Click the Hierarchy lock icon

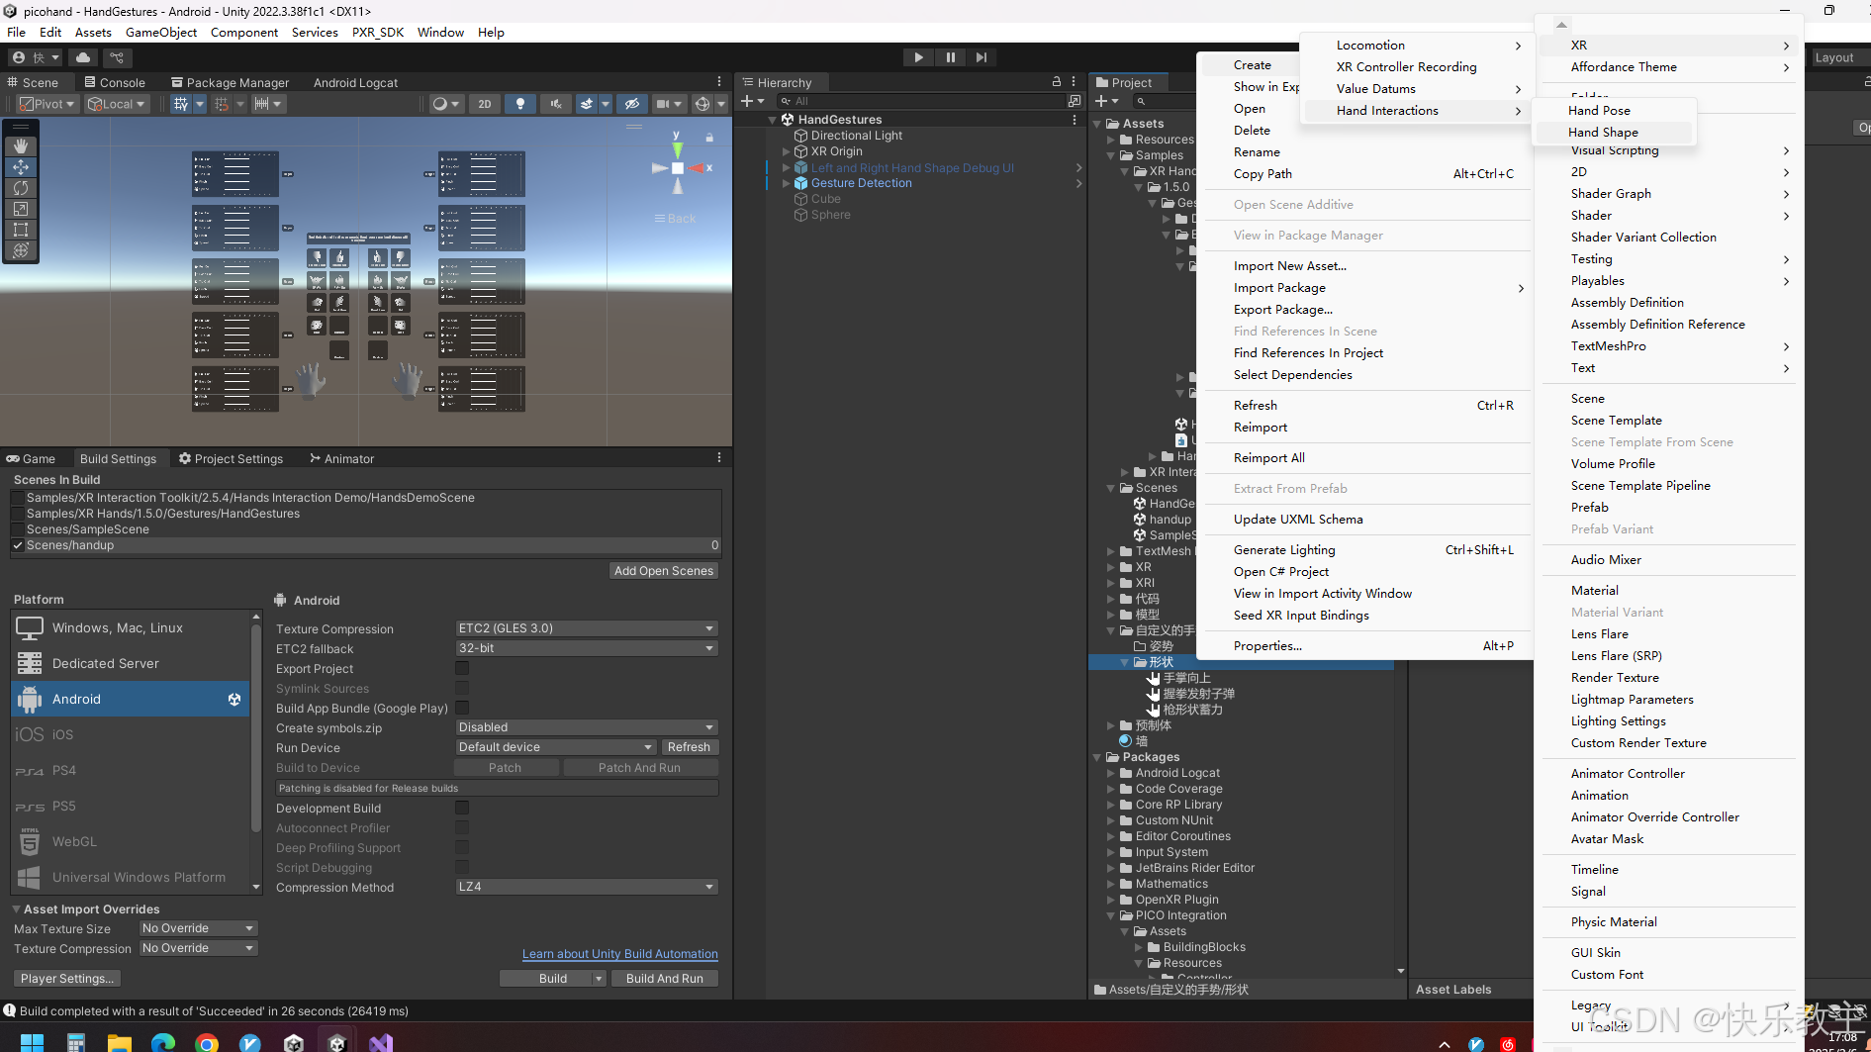pyautogui.click(x=1057, y=82)
